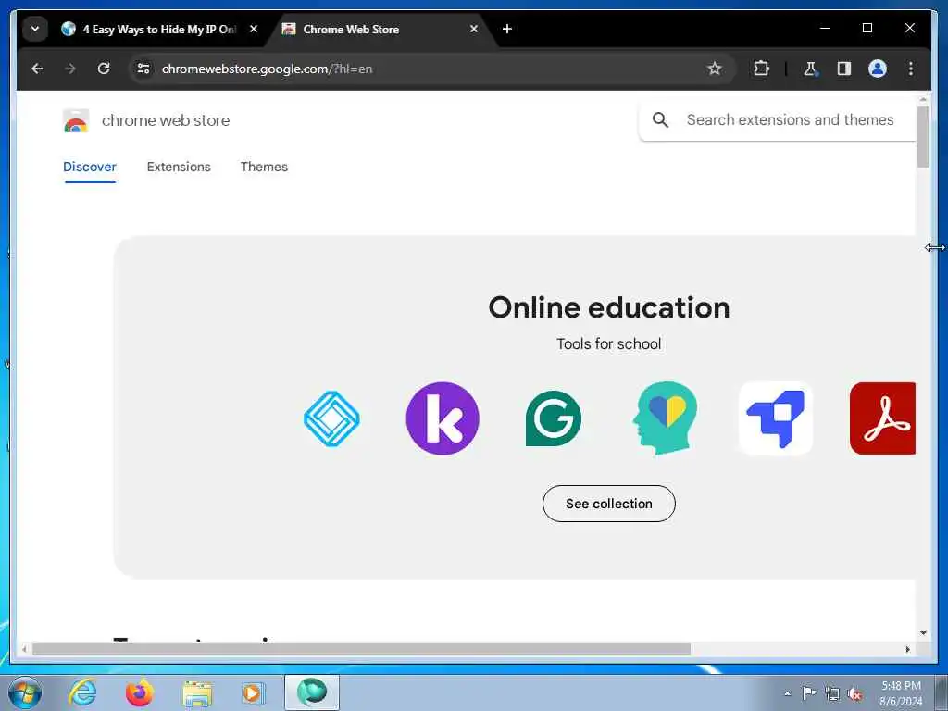Screen dimensions: 948x711
Task: Click the browser forward arrow
Action: [x=70, y=69]
